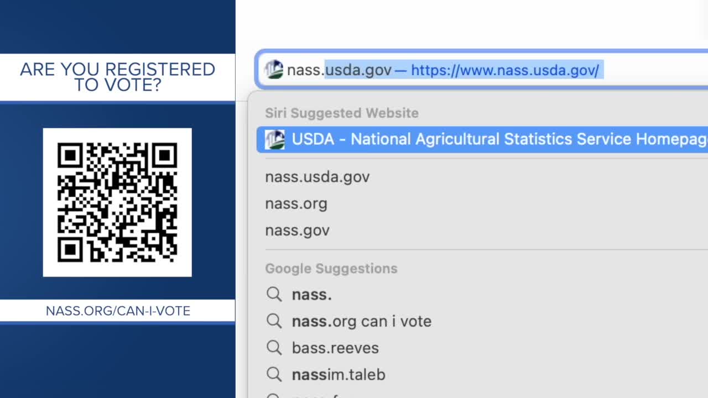Select 'nass.org can i vote' Google suggestion
The width and height of the screenshot is (708, 398).
coord(362,321)
